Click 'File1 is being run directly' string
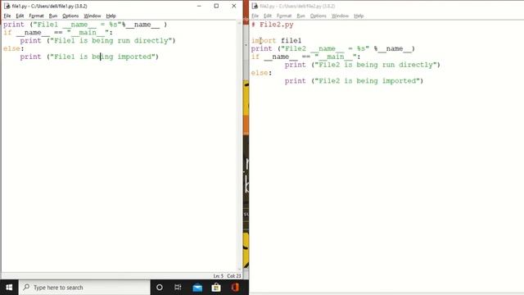The width and height of the screenshot is (524, 295). point(111,40)
